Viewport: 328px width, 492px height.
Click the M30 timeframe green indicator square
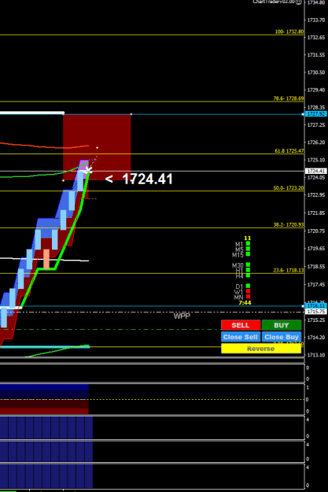tap(248, 264)
